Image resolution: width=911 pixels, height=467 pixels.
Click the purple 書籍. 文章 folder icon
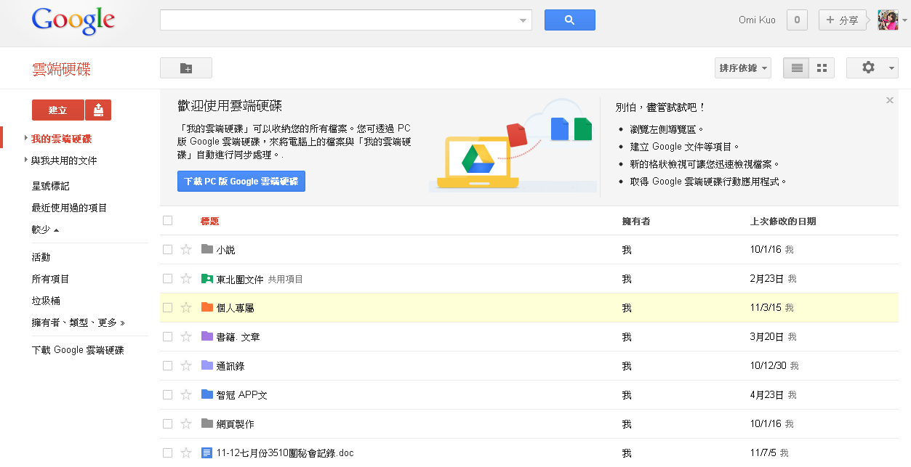207,336
